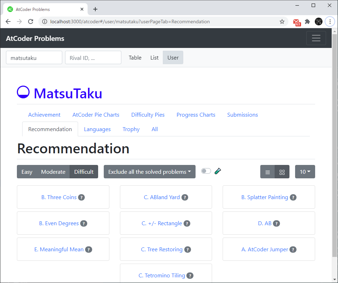
Task: Reload the current page
Action: point(31,21)
